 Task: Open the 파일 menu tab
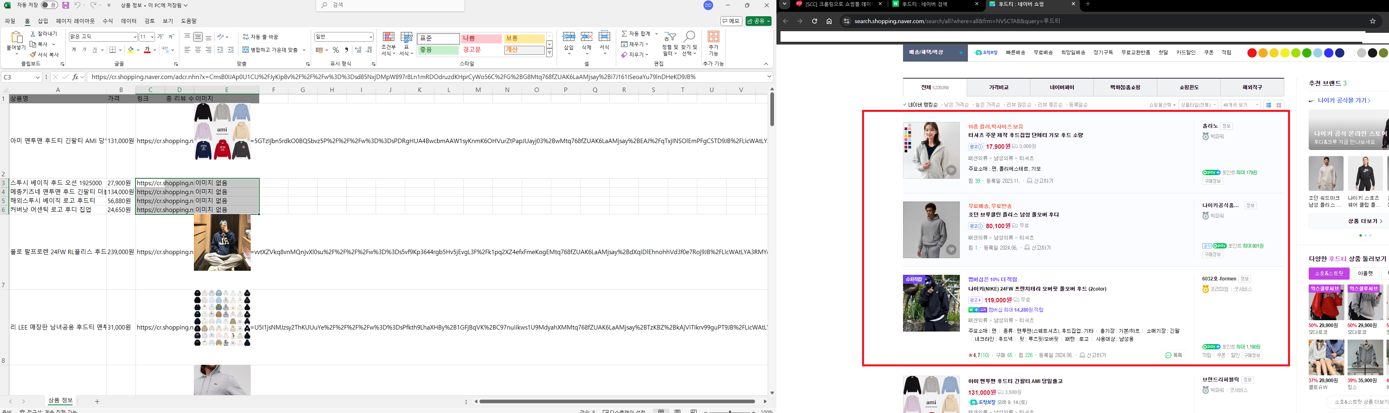tap(10, 21)
